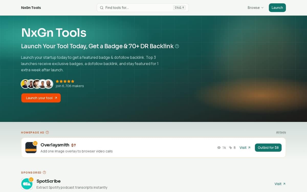The width and height of the screenshot is (307, 192).
Task: Focus the Find tools search field
Action: pos(142,8)
